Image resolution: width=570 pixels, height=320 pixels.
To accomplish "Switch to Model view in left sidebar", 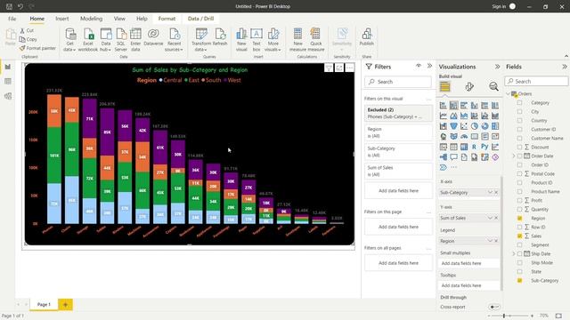I will click(x=8, y=96).
